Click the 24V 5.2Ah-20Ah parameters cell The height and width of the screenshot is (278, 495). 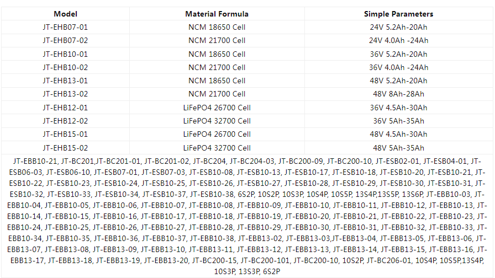398,27
